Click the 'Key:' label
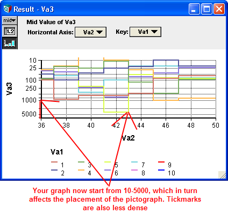The image size is (228, 214). 122,32
